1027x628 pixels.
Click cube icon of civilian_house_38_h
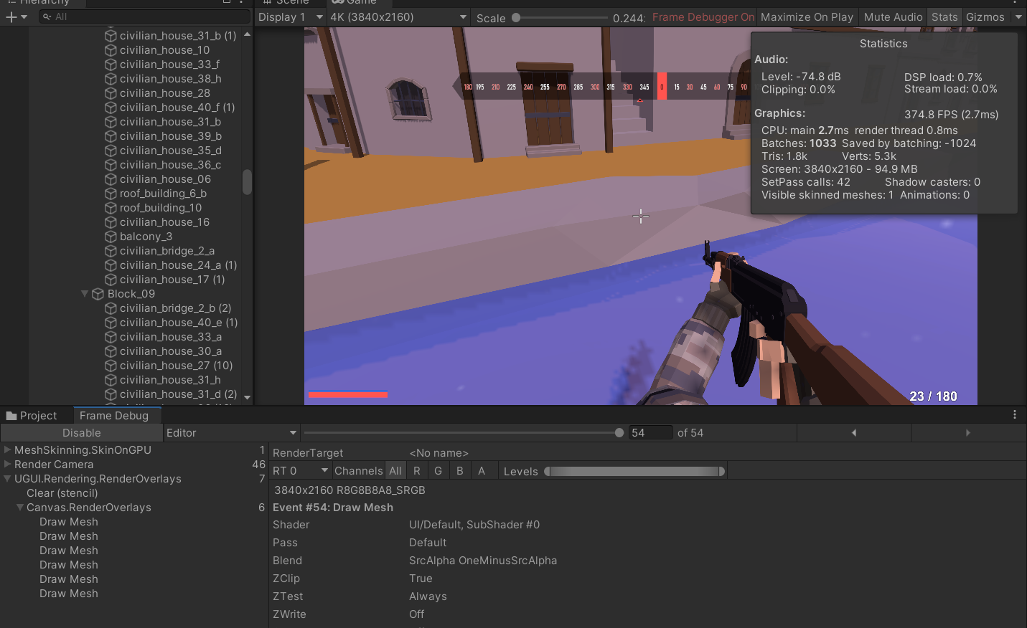tap(111, 79)
